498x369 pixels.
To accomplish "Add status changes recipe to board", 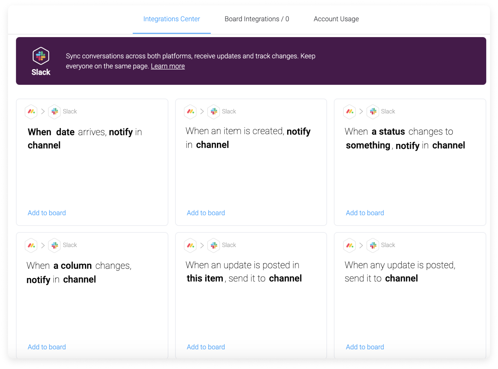I will pyautogui.click(x=365, y=213).
